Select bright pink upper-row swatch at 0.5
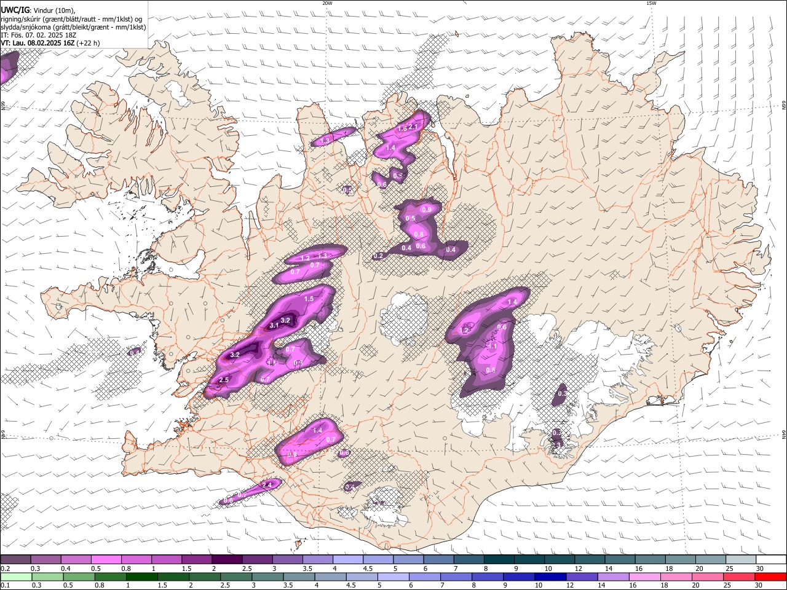 106,560
